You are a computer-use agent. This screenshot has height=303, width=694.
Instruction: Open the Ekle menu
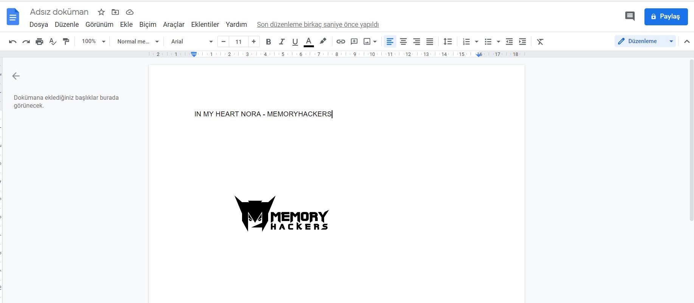click(126, 25)
